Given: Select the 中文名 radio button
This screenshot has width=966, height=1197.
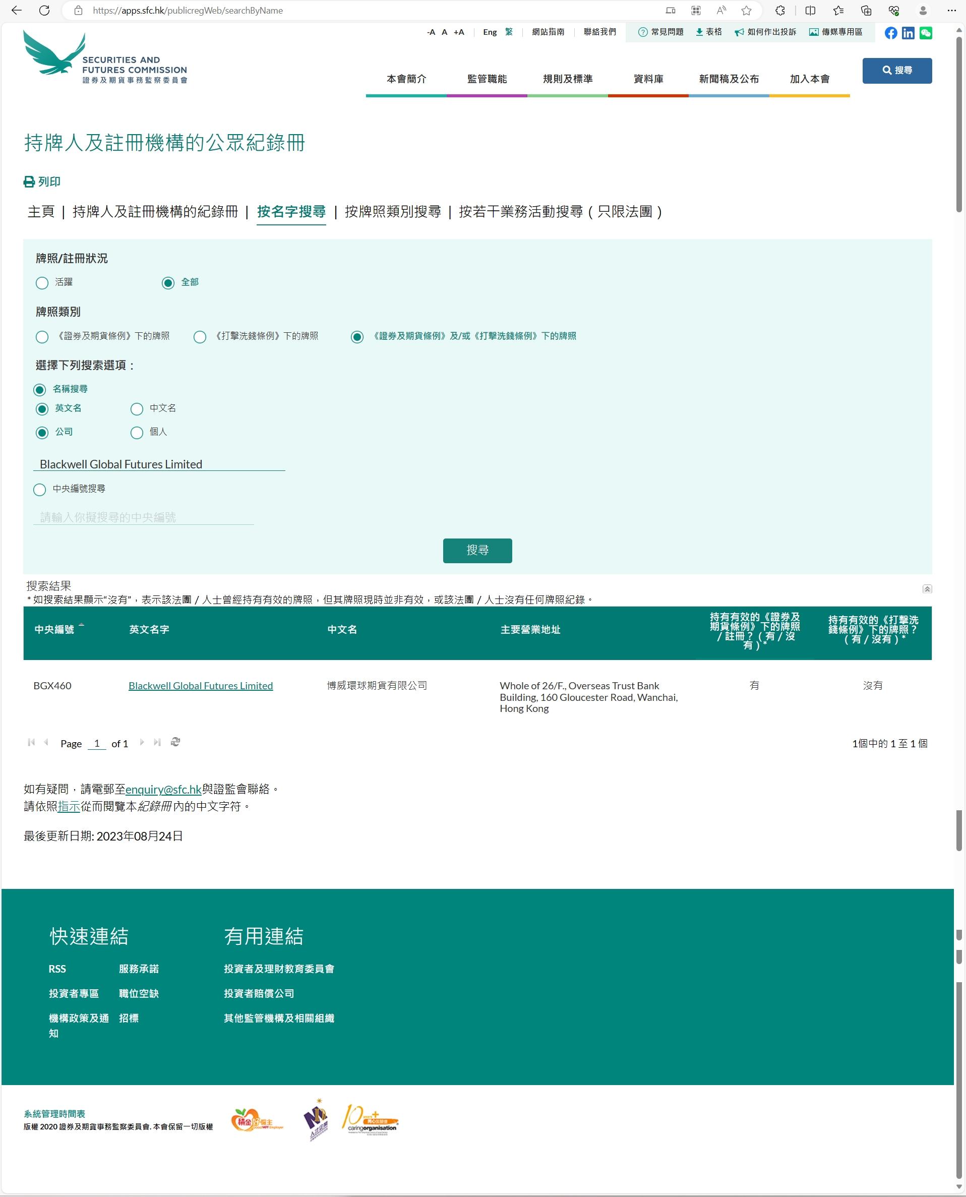Looking at the screenshot, I should click(x=136, y=409).
